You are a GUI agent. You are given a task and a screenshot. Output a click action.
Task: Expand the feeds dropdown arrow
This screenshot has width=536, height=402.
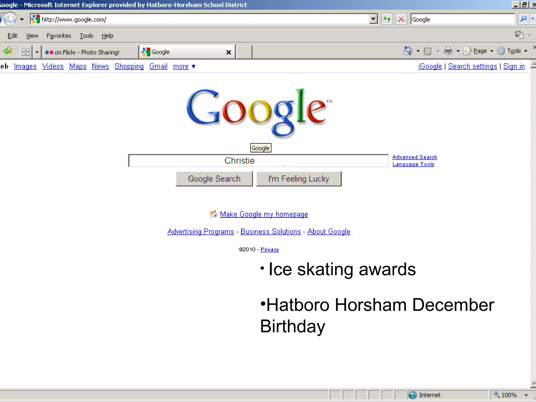point(438,51)
